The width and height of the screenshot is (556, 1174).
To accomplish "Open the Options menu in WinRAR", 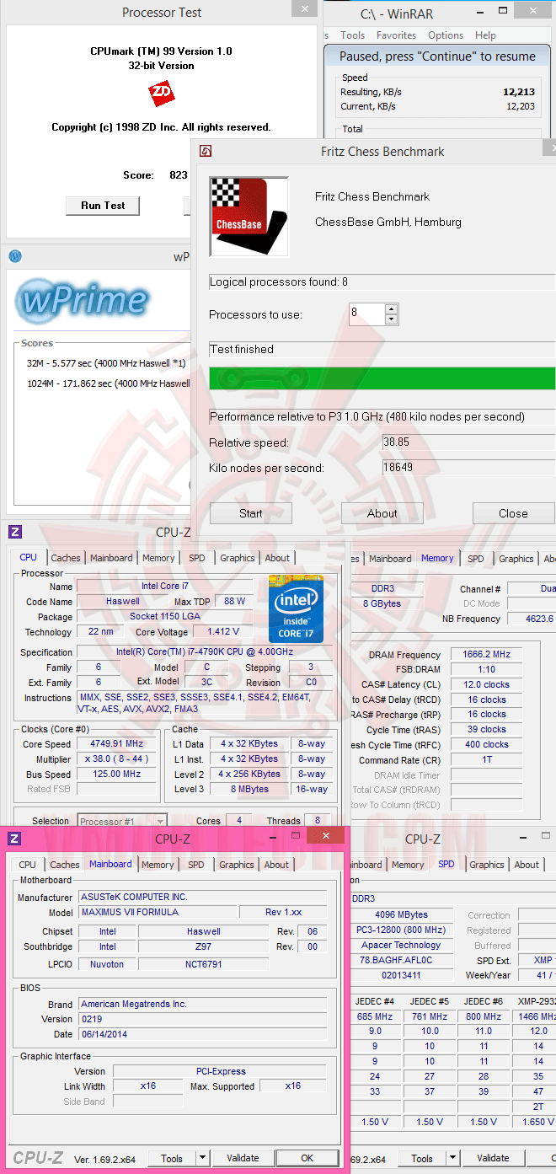I will [446, 35].
